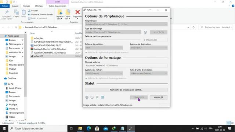Adjust the persistent partition size slider
The height and width of the screenshot is (132, 235).
click(113, 40)
